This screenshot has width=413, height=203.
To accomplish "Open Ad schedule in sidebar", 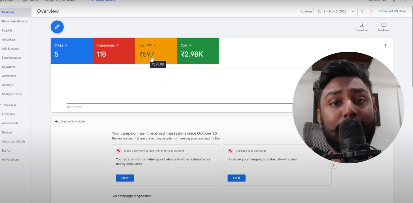I will click(10, 123).
